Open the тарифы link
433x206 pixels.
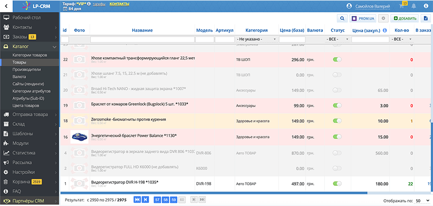point(99,4)
